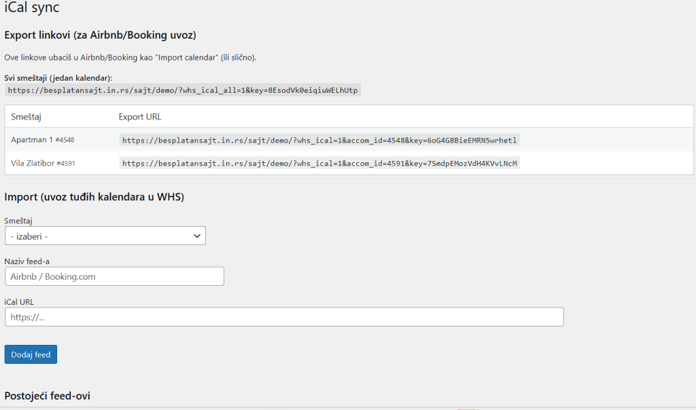Click the Smeštaj label above the dropdown
696x410 pixels.
[18, 221]
